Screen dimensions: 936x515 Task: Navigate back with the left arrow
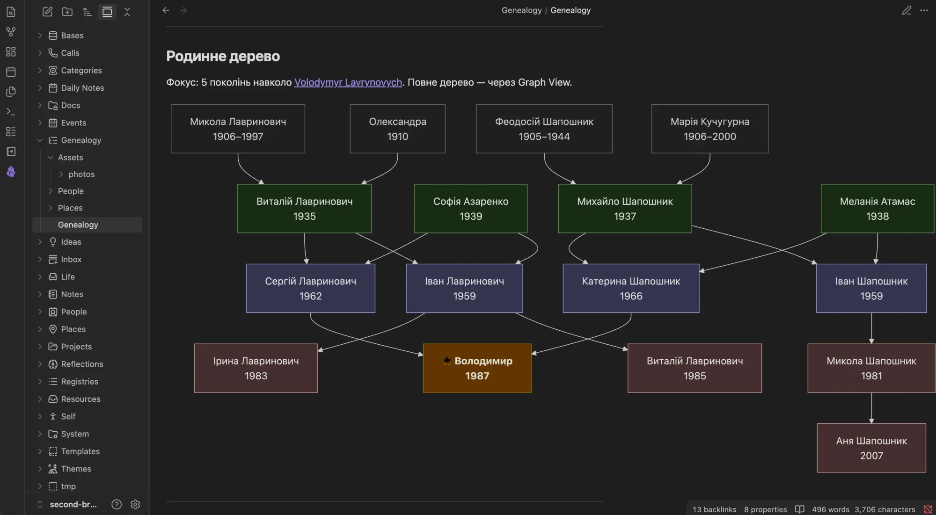tap(166, 10)
